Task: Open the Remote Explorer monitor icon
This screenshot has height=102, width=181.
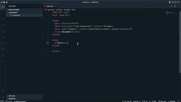Action: coord(3,31)
